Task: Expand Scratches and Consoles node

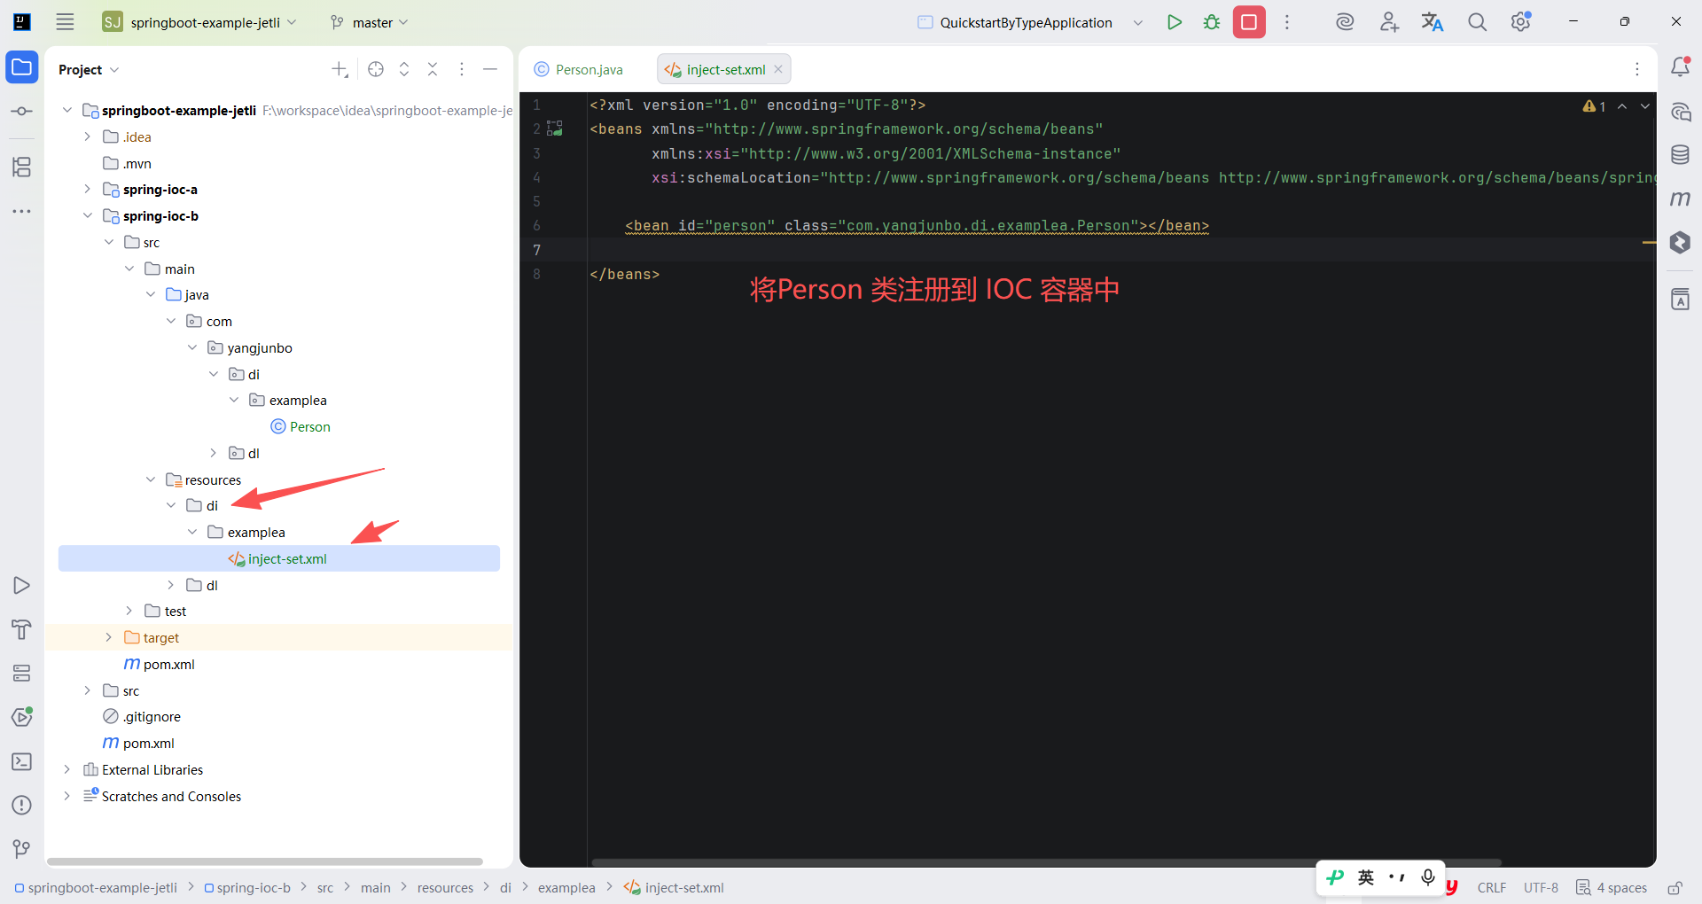Action: (x=66, y=796)
